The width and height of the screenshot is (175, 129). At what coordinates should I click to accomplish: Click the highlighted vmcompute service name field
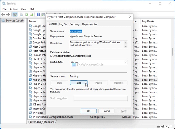click(76, 31)
